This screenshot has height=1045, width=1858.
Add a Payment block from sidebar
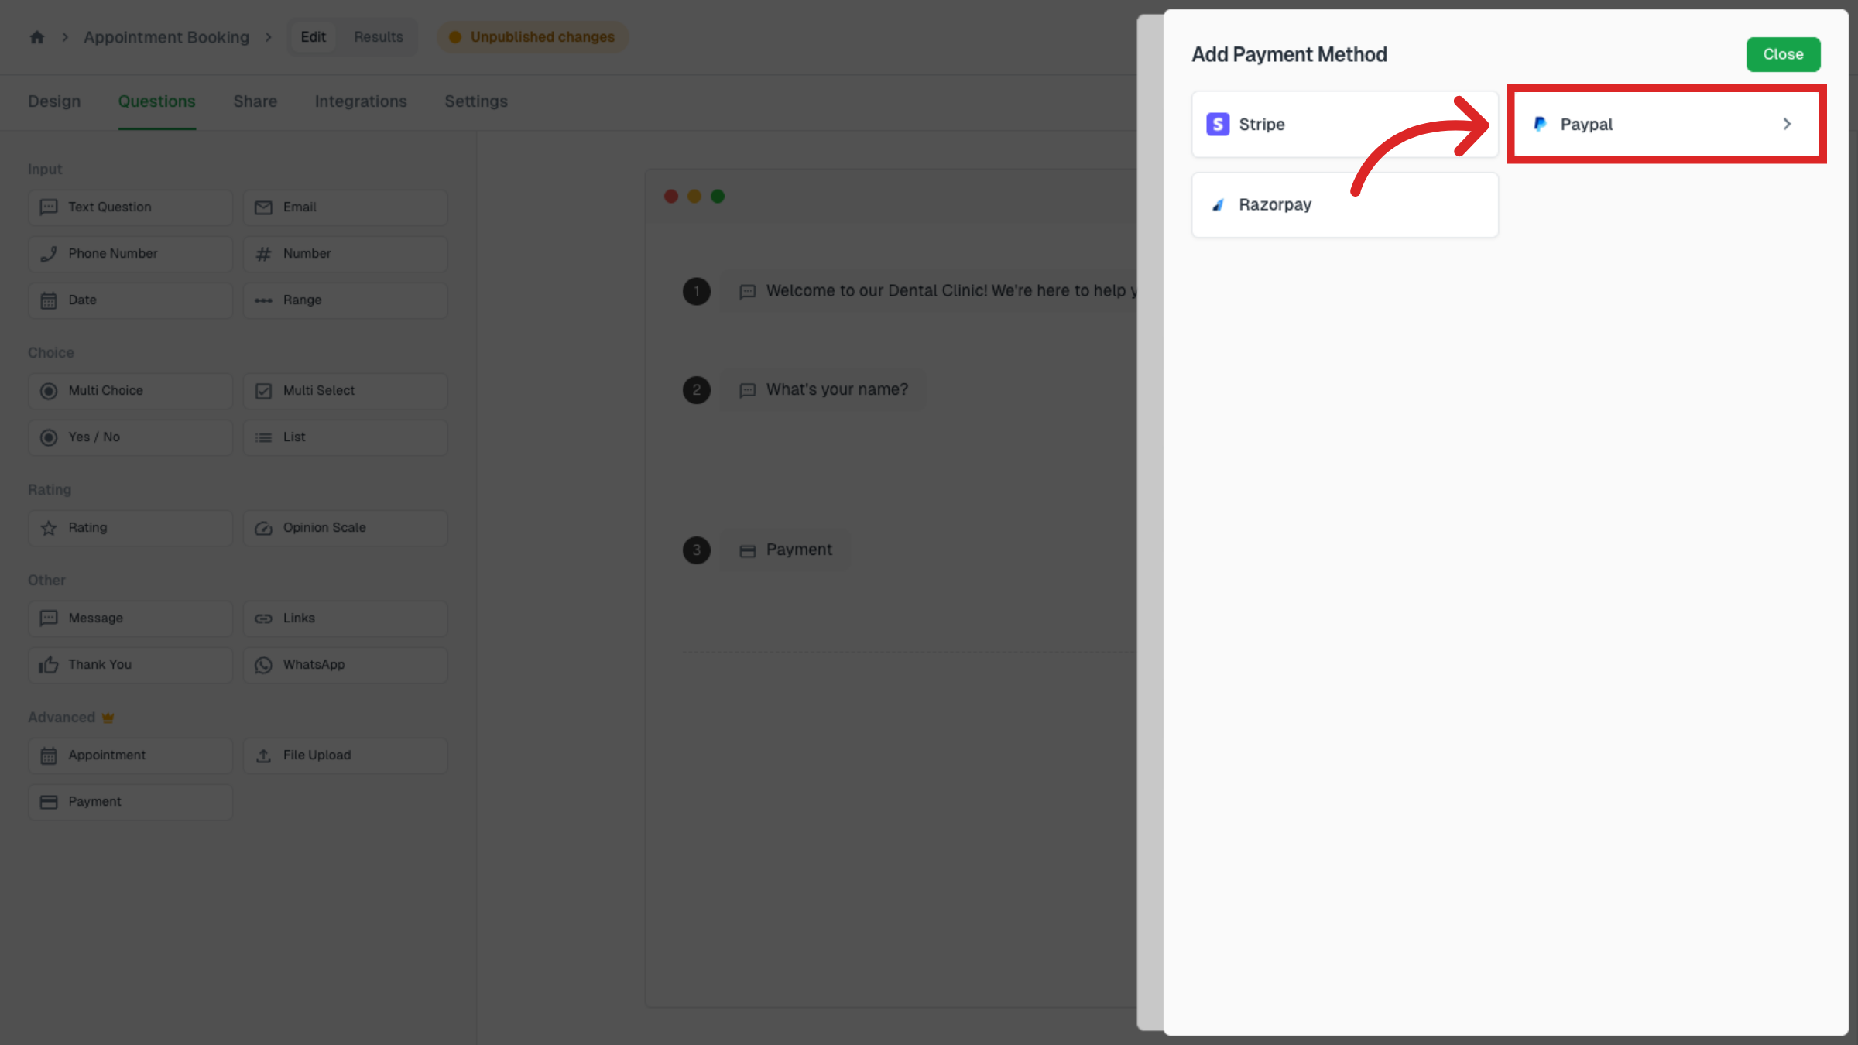coord(130,802)
